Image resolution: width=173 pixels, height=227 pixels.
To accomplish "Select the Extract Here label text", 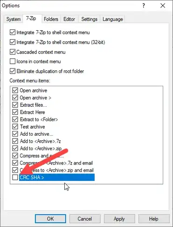I will tap(33, 112).
